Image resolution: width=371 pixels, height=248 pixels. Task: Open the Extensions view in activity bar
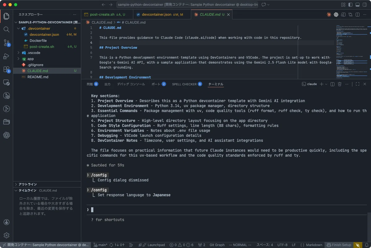point(6,69)
